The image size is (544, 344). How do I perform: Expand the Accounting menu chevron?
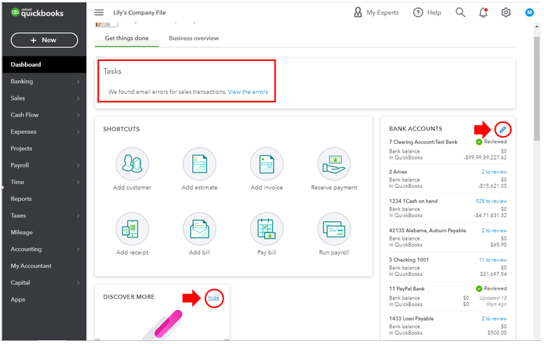(x=78, y=249)
